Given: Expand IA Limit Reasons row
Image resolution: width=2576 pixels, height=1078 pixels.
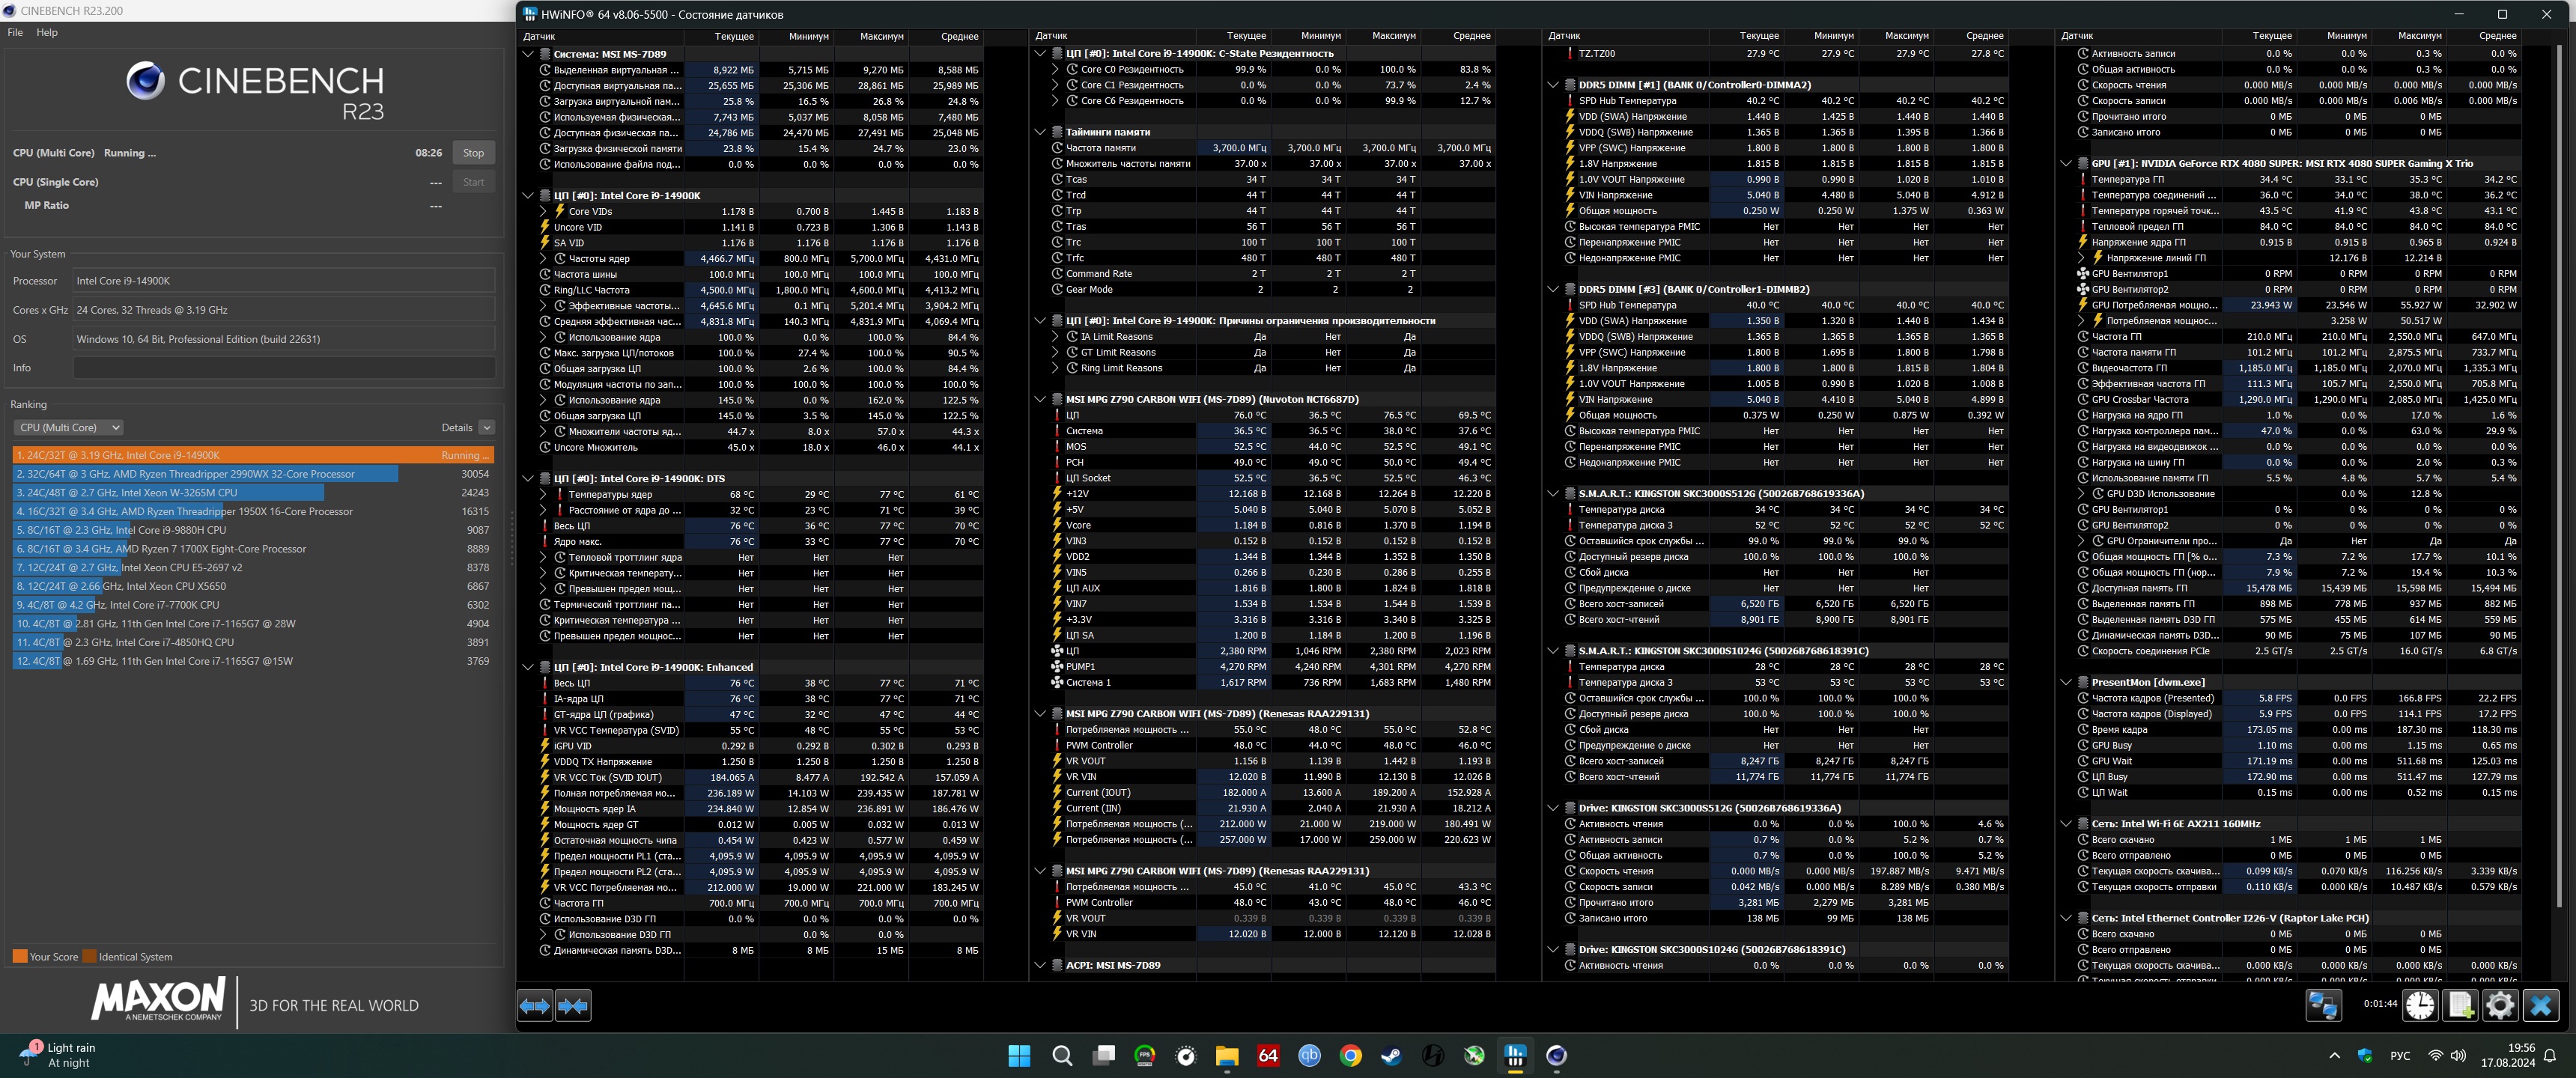Looking at the screenshot, I should pyautogui.click(x=1055, y=337).
